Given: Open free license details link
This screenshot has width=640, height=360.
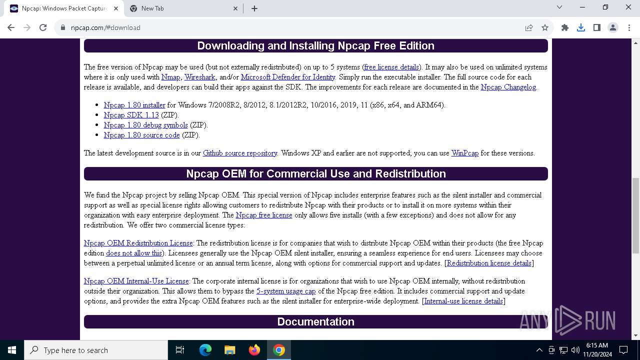Looking at the screenshot, I should [x=391, y=67].
